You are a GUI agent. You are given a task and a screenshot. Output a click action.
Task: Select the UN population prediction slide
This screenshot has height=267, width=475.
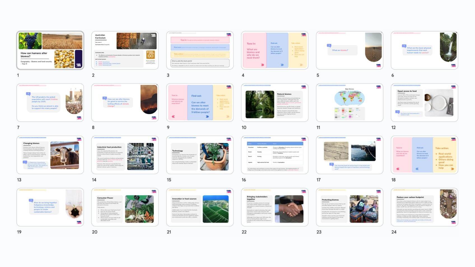click(x=50, y=102)
